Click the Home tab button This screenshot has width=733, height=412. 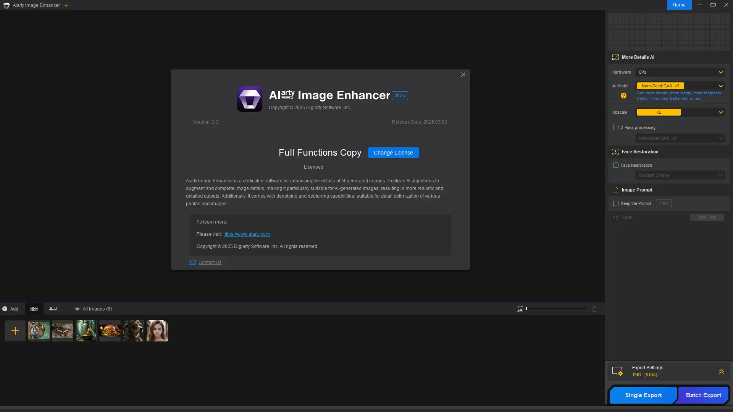679,5
